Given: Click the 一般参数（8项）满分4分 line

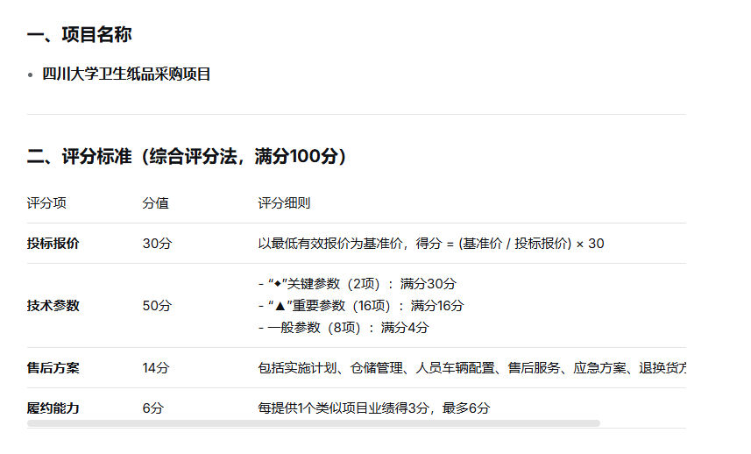Looking at the screenshot, I should (344, 328).
